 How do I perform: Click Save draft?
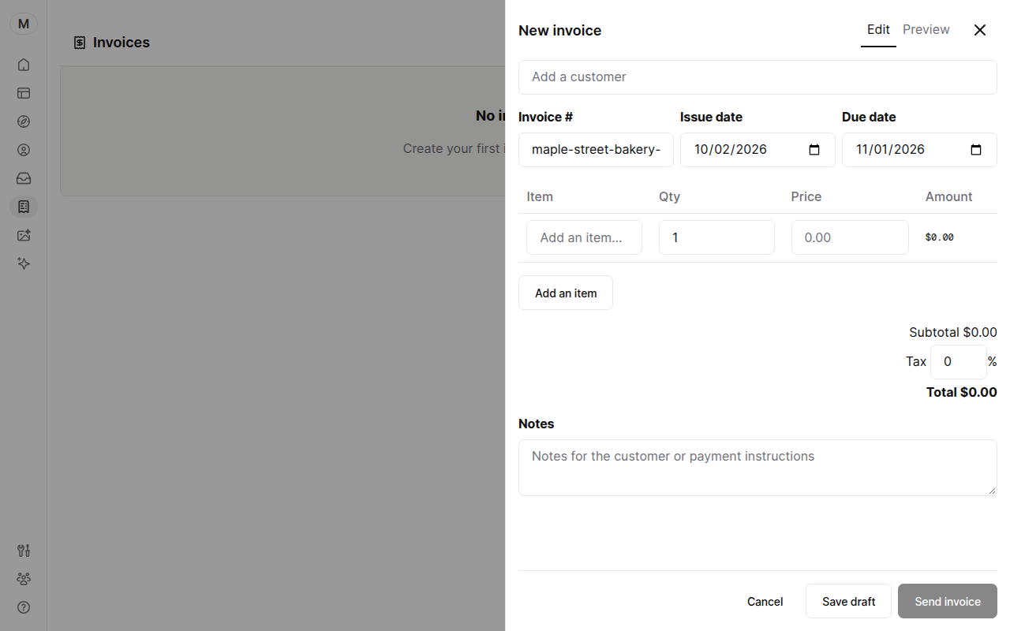click(x=849, y=601)
